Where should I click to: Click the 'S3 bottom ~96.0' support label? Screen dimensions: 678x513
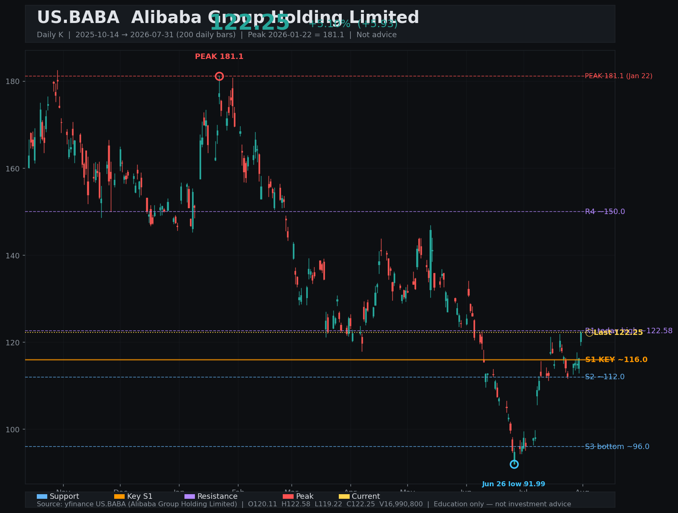click(617, 447)
